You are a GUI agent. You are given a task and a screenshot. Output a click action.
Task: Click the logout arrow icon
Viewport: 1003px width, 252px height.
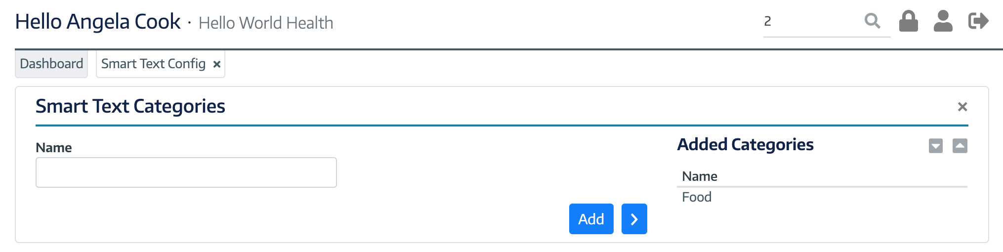click(x=978, y=21)
